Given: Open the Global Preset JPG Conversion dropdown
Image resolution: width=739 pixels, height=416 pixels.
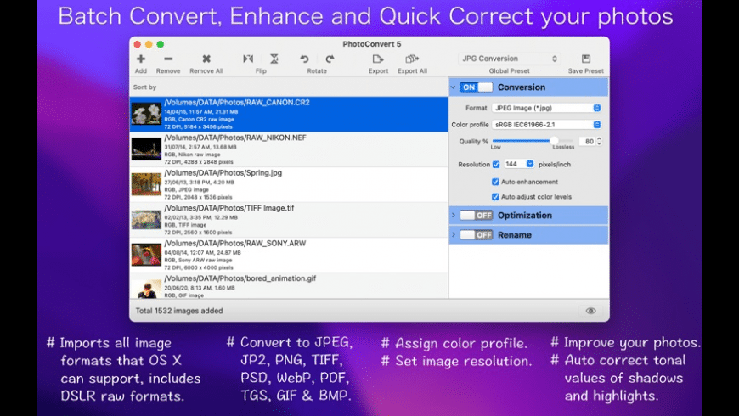Looking at the screenshot, I should [510, 59].
